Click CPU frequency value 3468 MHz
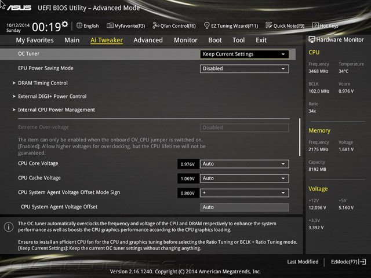The height and width of the screenshot is (278, 371). point(318,71)
